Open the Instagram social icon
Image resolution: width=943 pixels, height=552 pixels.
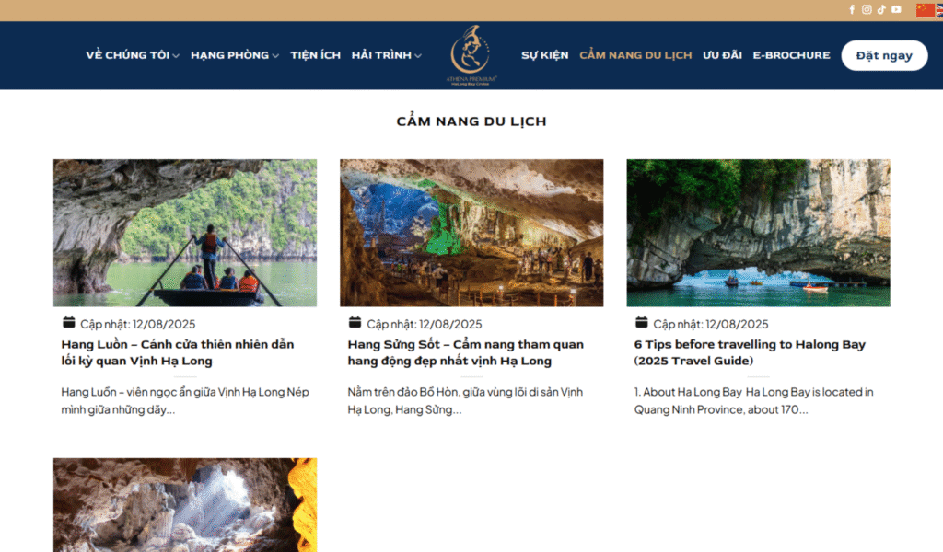point(867,9)
